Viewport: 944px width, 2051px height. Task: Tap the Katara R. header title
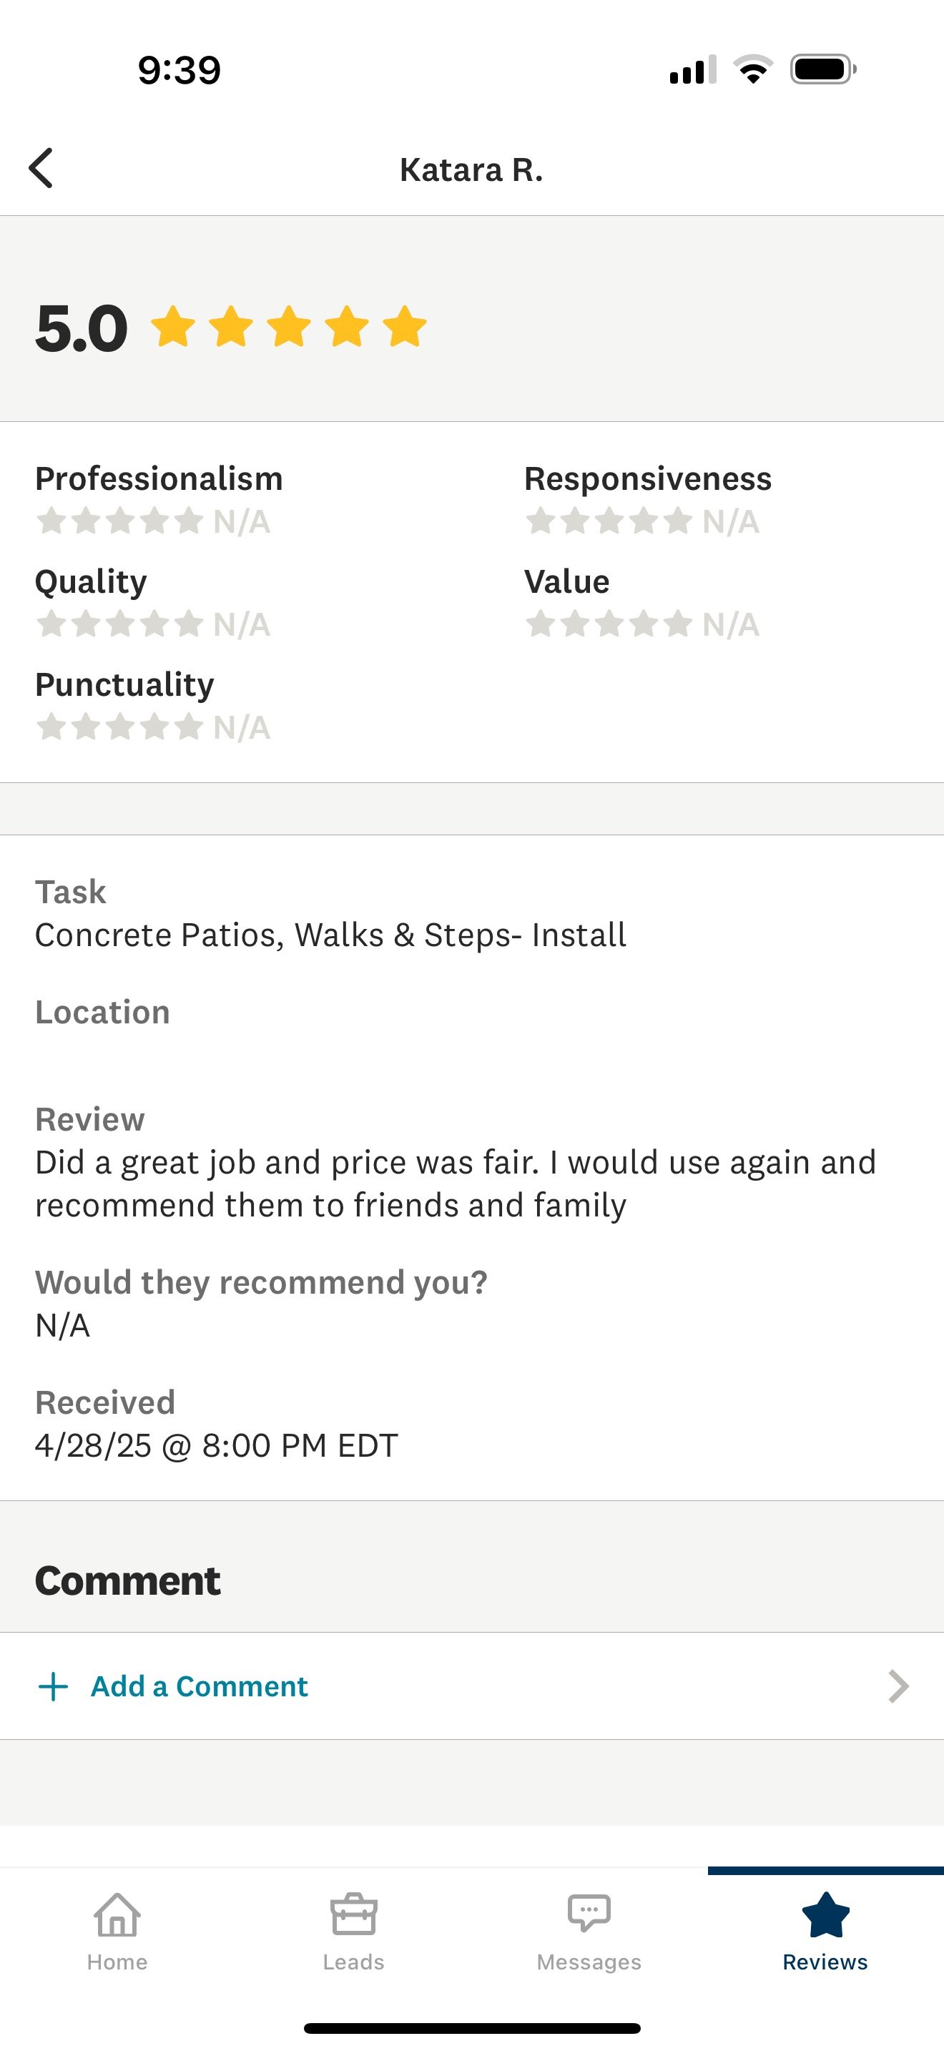(471, 169)
